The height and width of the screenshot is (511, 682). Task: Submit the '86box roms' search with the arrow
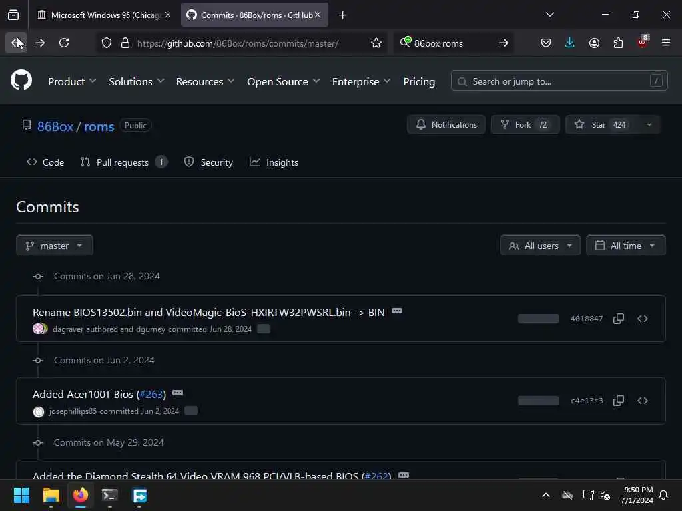[x=504, y=43]
